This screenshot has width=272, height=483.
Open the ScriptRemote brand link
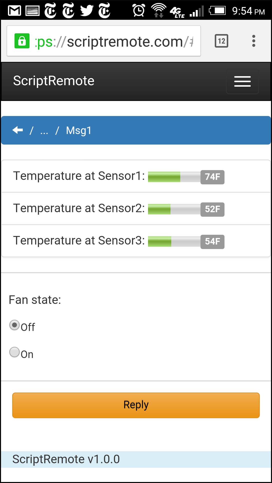coord(54,81)
